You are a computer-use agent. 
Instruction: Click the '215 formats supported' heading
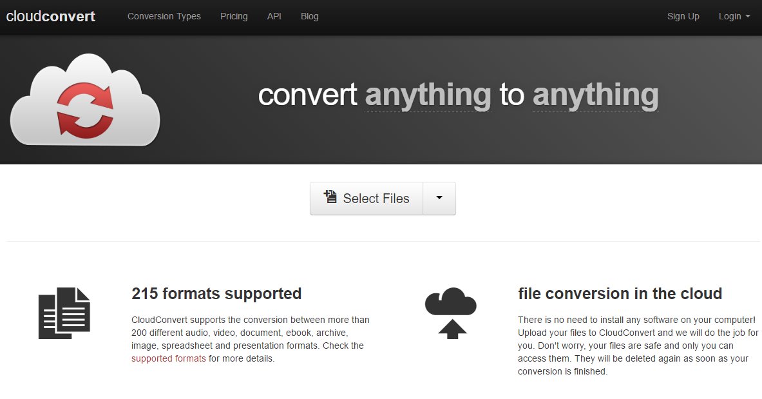click(216, 293)
